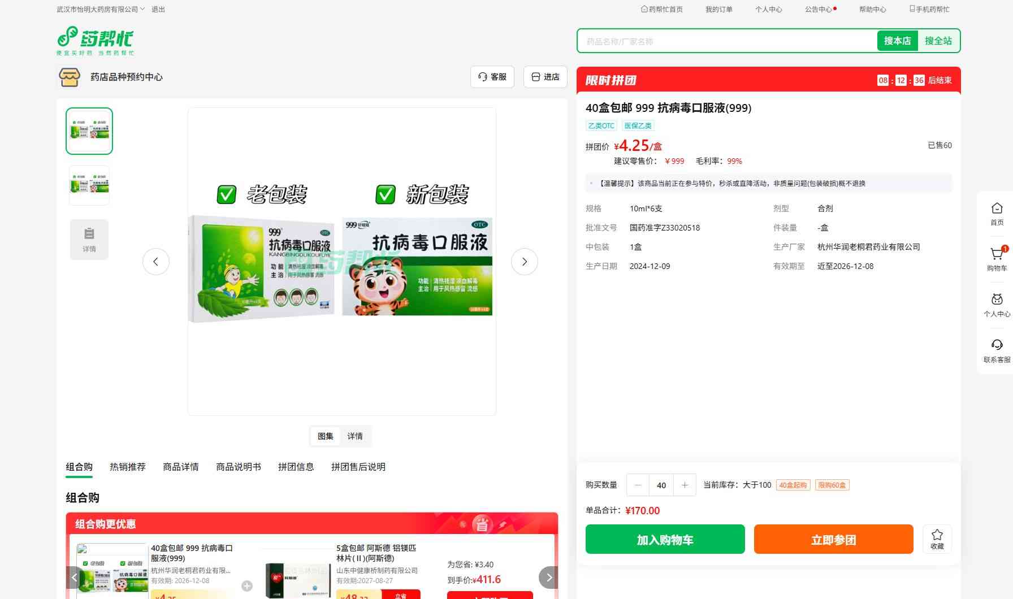Click the 药帮忙 logo
Image resolution: width=1013 pixels, height=599 pixels.
point(96,41)
